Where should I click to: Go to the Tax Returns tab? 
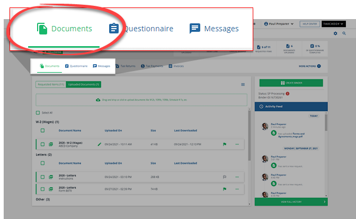coord(126,66)
